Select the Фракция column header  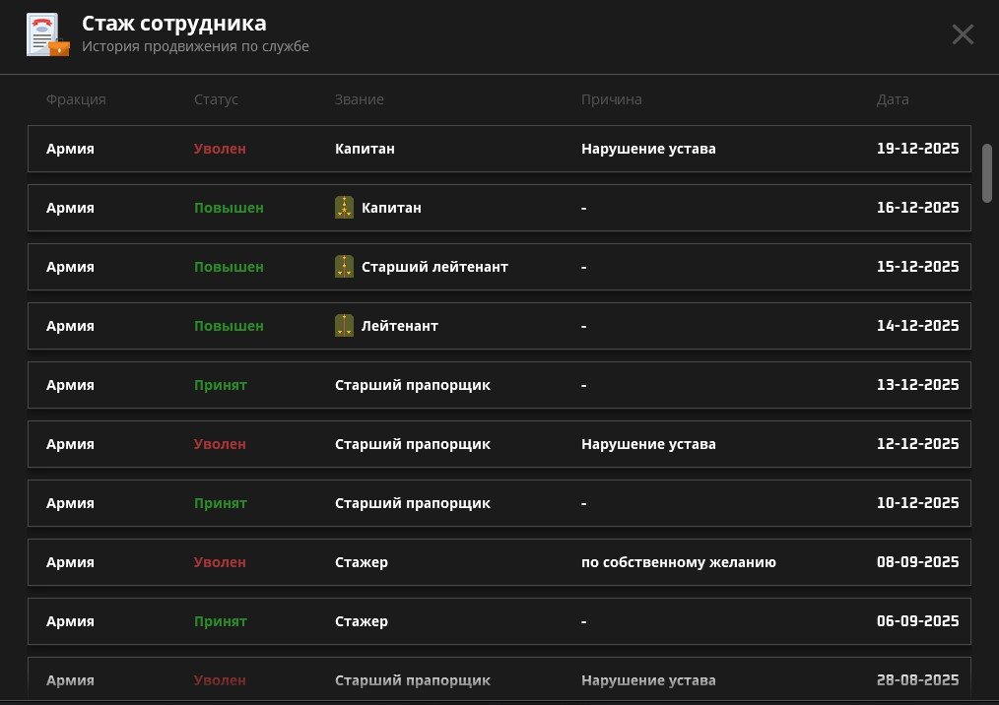(x=76, y=99)
